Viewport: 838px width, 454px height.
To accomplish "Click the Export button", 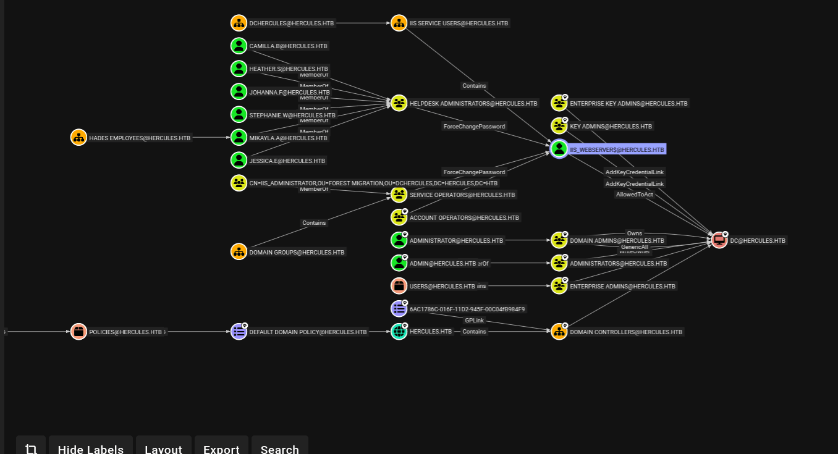I will click(x=221, y=448).
